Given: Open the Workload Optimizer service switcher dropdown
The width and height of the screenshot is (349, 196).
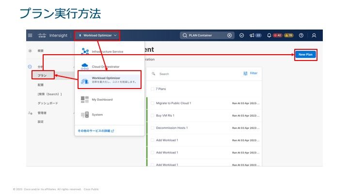Looking at the screenshot, I should (97, 35).
